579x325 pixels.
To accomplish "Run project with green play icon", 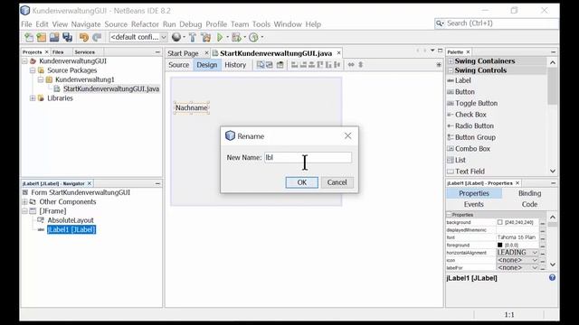I will (220, 37).
